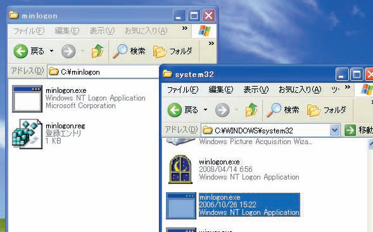Open お気に入り(A) menu in minlogon window
Image resolution: width=373 pixels, height=232 pixels.
146,31
